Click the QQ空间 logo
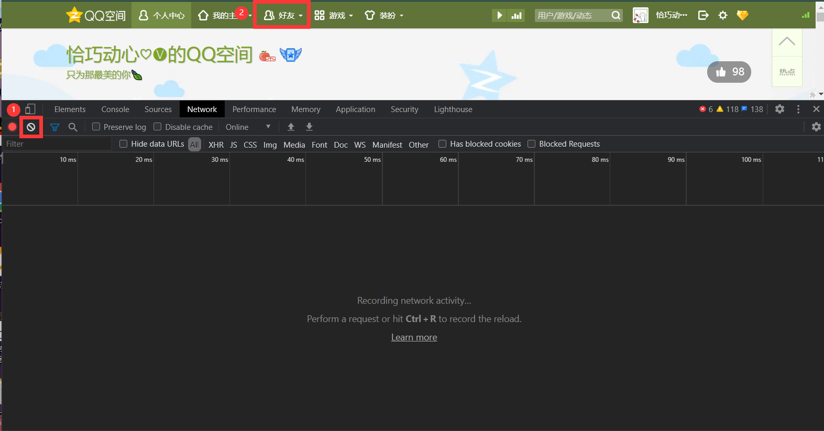 coord(96,15)
